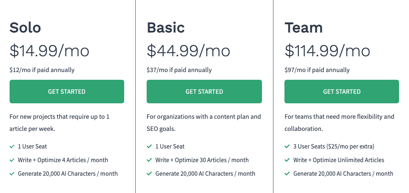This screenshot has height=193, width=409.
Task: Select the Solo plan heading
Action: click(x=25, y=27)
